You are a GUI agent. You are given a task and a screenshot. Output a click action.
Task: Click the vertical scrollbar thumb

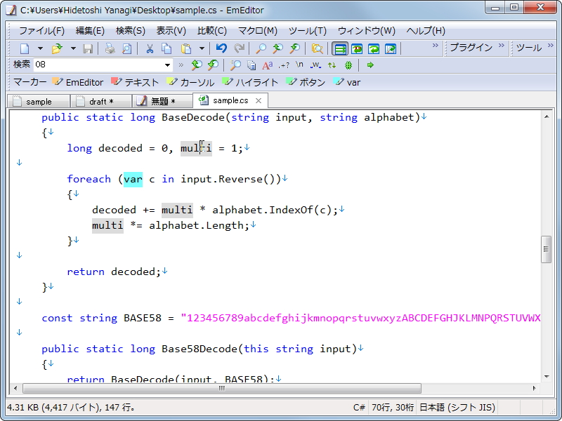click(x=546, y=249)
